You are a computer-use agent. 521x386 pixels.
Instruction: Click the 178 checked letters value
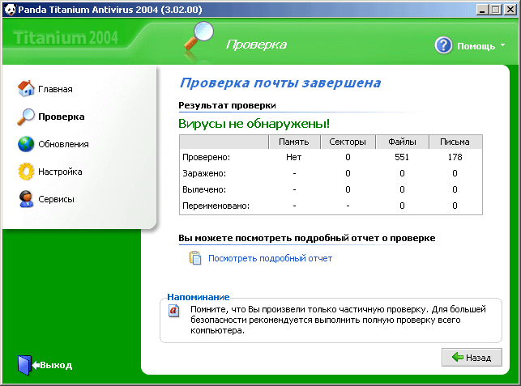pyautogui.click(x=455, y=157)
